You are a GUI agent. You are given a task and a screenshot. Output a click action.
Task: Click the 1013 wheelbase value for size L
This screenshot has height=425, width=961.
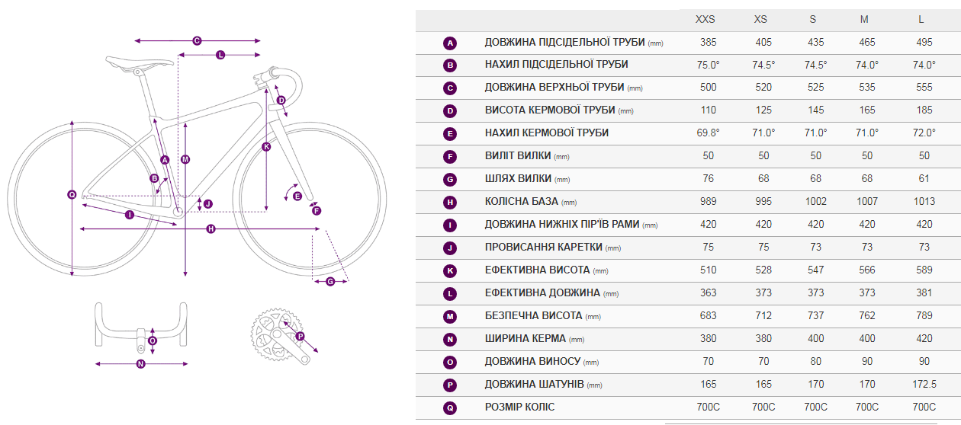(924, 202)
